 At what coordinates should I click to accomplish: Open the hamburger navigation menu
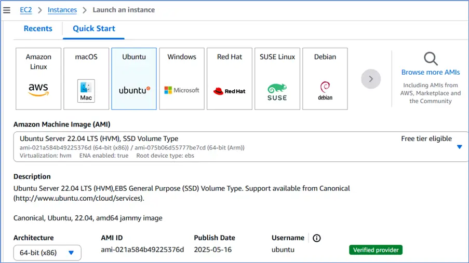tap(7, 10)
